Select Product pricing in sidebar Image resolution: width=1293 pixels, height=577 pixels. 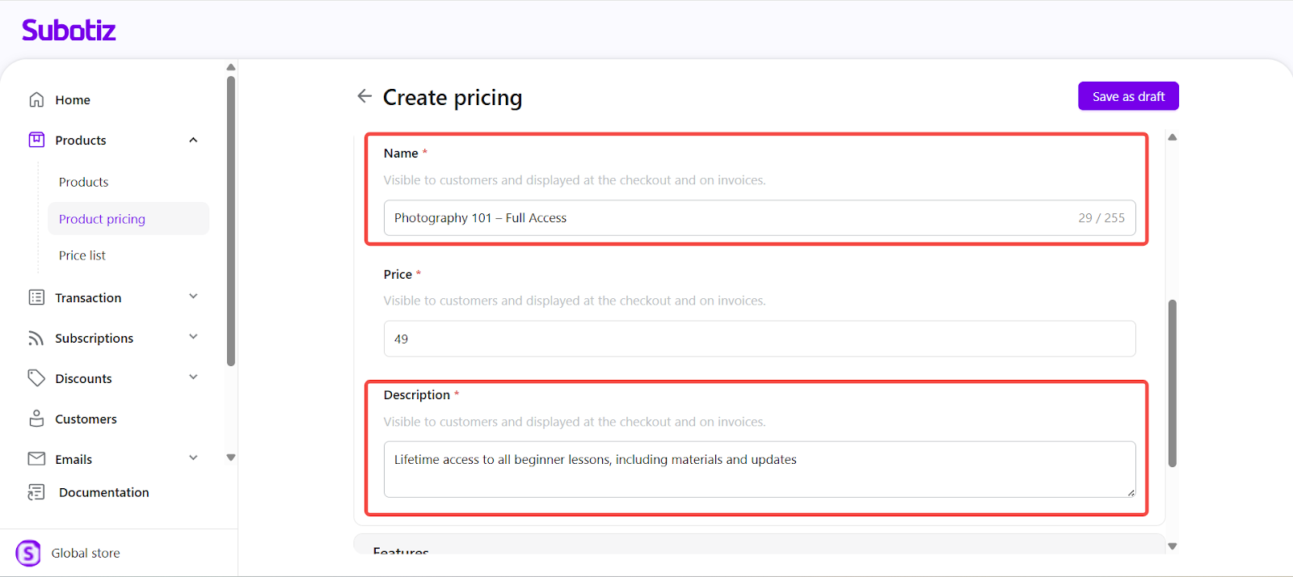102,219
